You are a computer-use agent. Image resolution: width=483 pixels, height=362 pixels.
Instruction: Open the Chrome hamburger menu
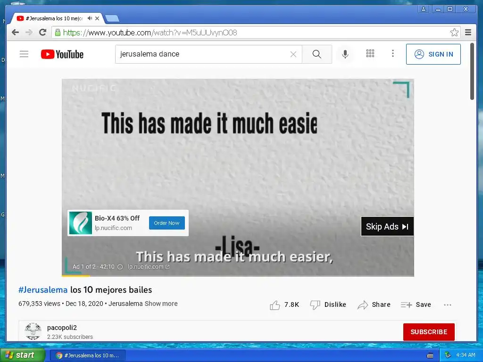click(x=468, y=33)
